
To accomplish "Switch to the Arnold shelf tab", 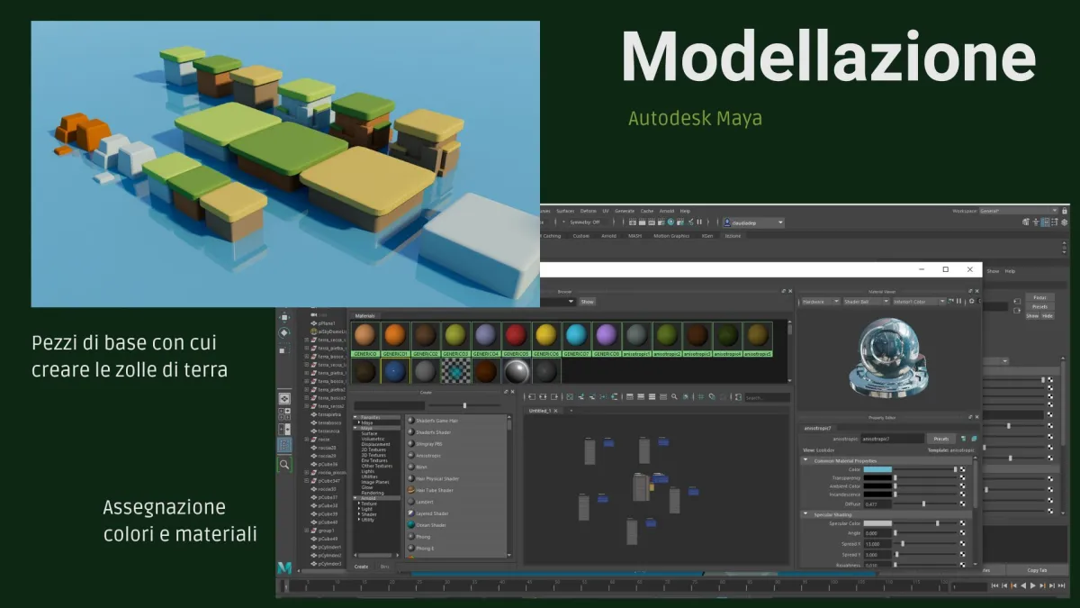I will 609,236.
